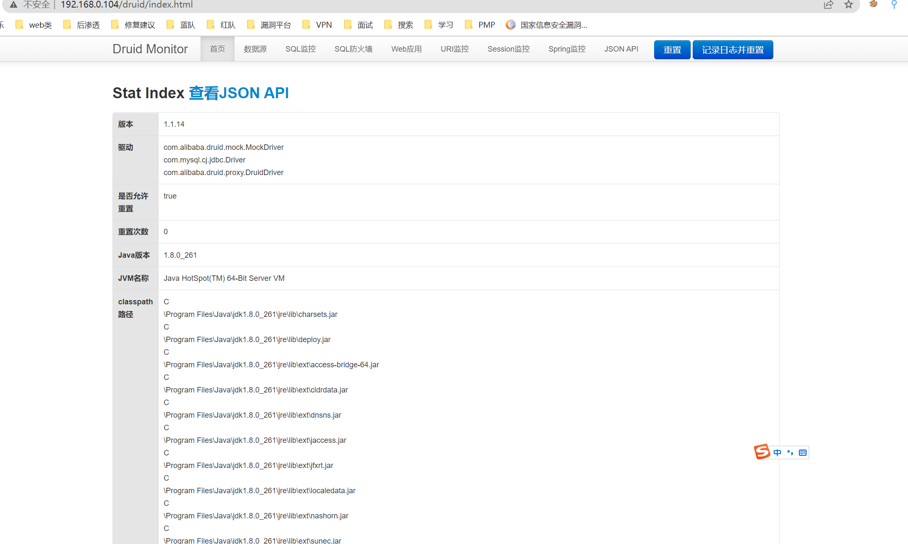
Task: Open the 漏洞平台 bookmark folder
Action: pyautogui.click(x=269, y=25)
